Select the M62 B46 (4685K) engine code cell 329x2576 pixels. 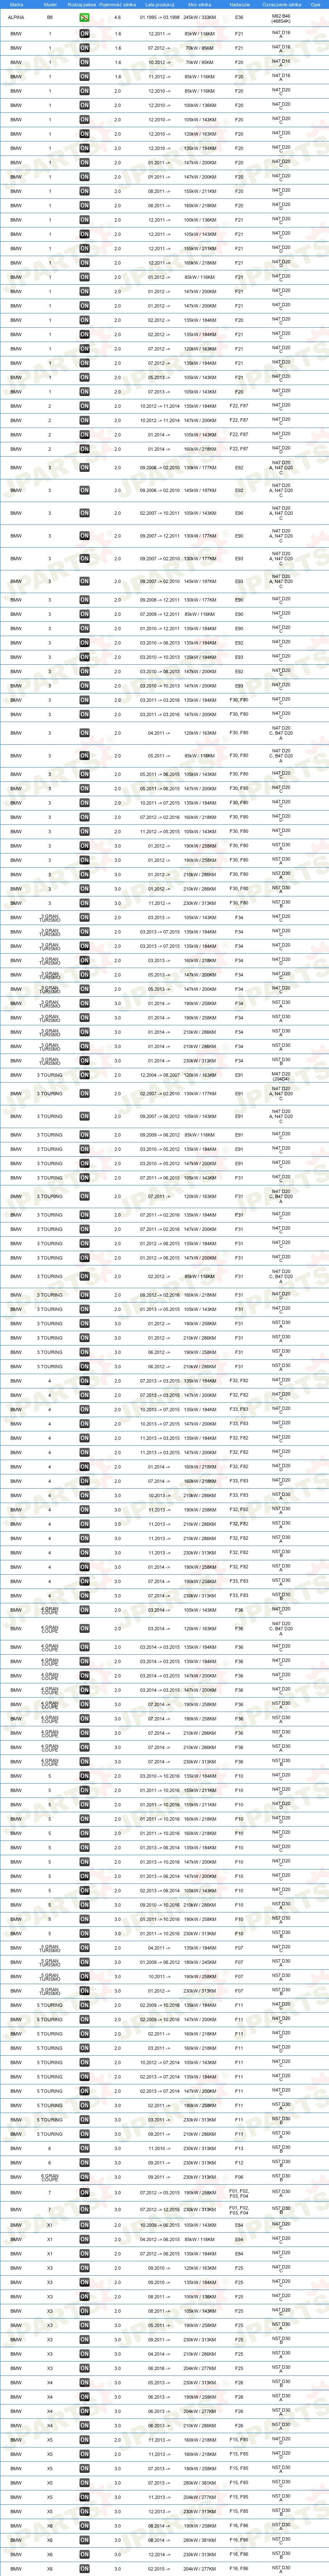click(x=281, y=18)
